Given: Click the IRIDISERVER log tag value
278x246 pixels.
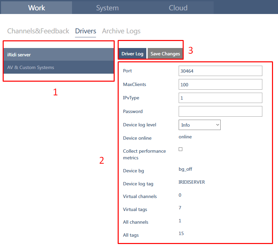Looking at the screenshot, I should (x=192, y=182).
